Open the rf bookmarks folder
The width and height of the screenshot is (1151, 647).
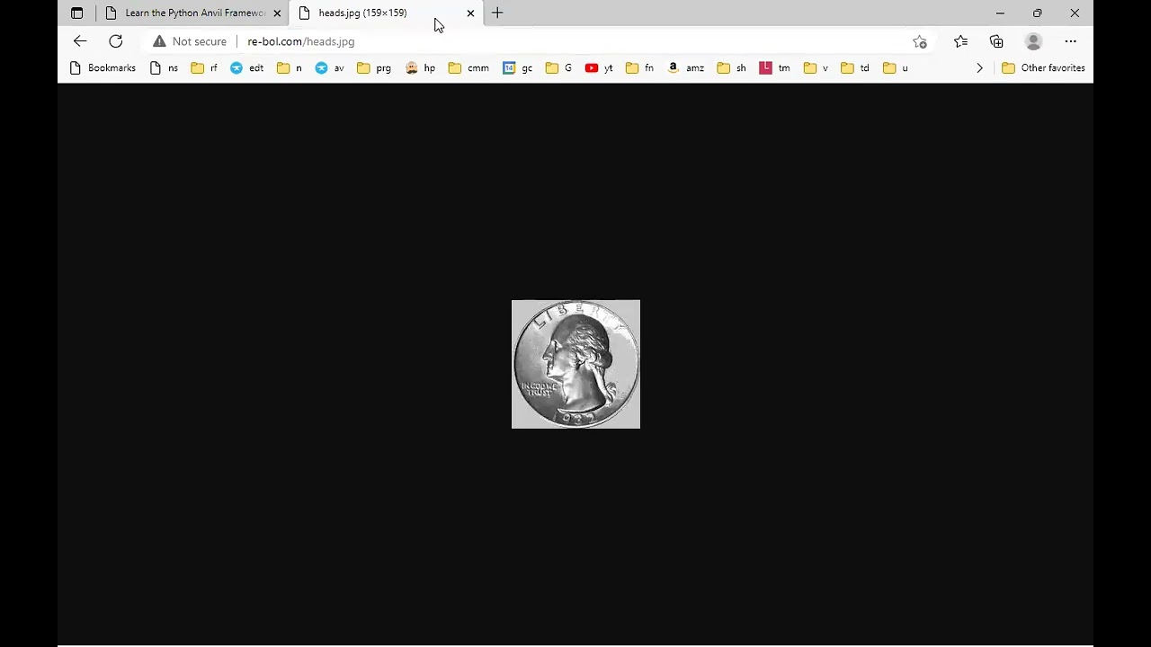(204, 68)
